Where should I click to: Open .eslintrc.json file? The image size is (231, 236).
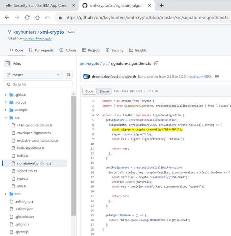(24, 209)
